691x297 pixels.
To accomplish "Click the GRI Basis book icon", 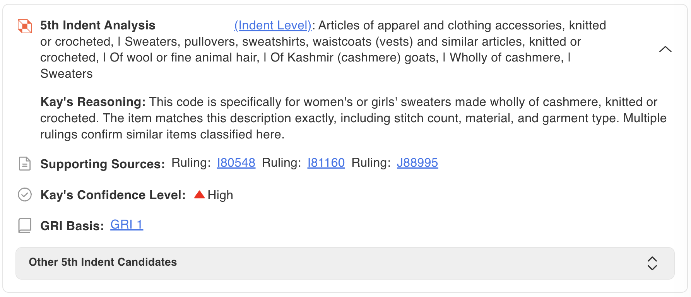I will (x=25, y=225).
